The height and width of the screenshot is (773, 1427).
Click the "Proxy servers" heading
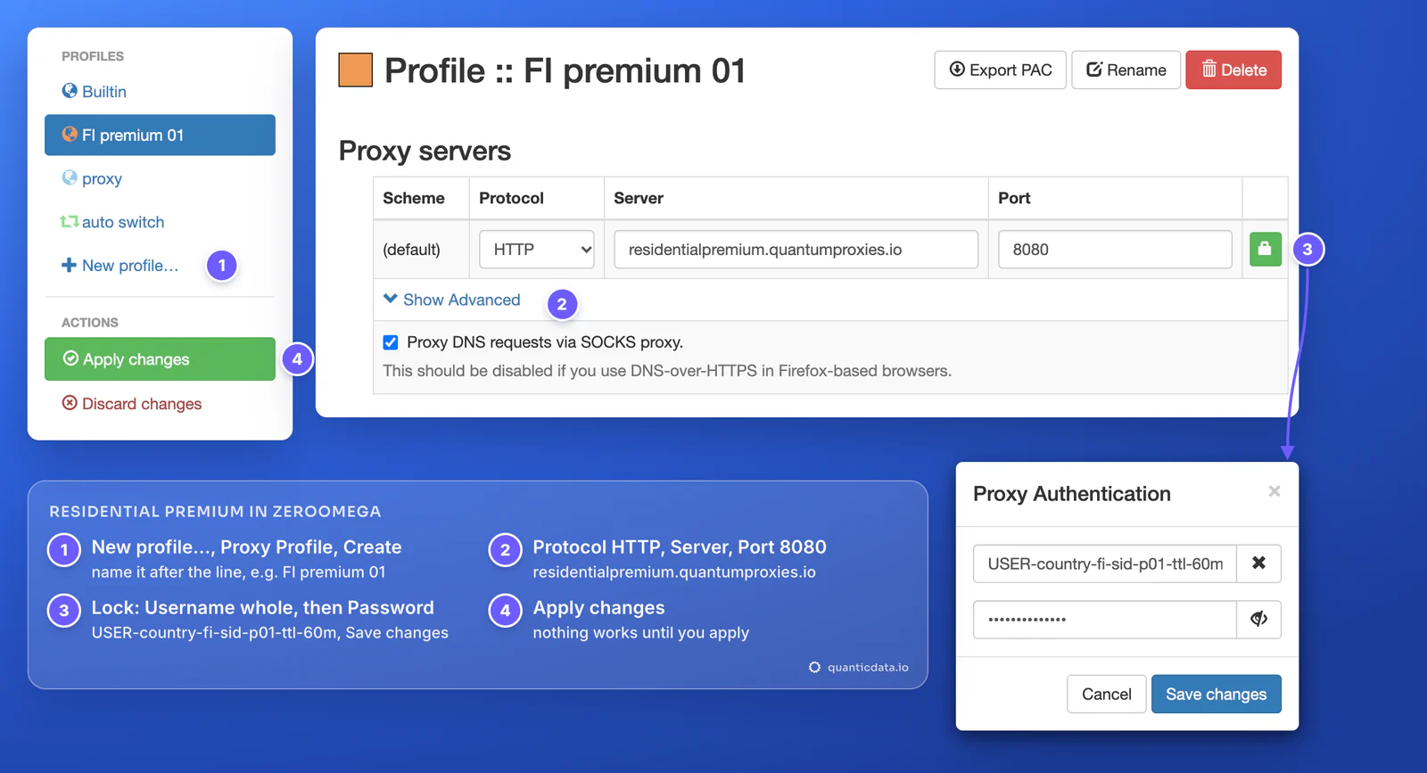[425, 151]
